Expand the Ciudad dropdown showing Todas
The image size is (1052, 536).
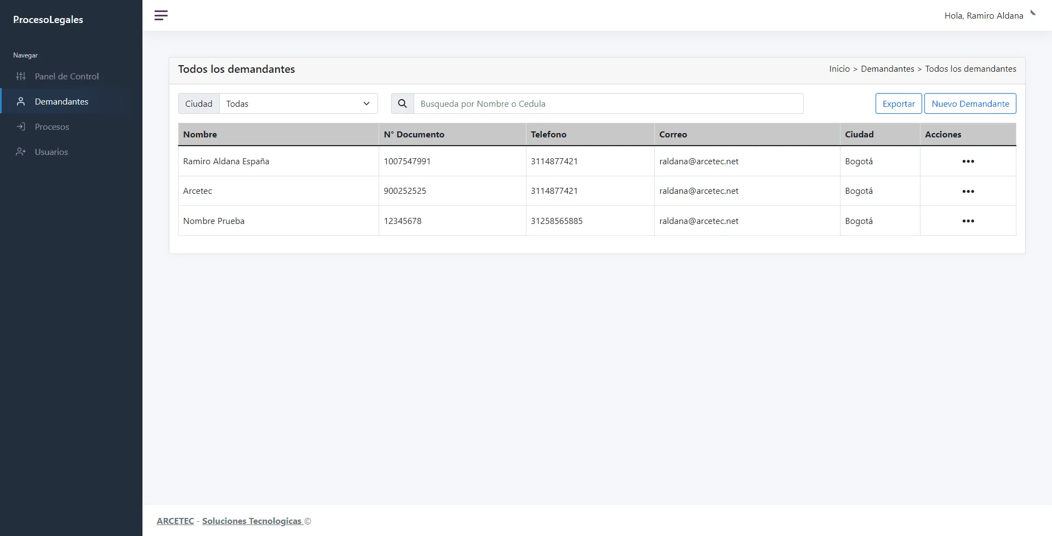(x=298, y=103)
